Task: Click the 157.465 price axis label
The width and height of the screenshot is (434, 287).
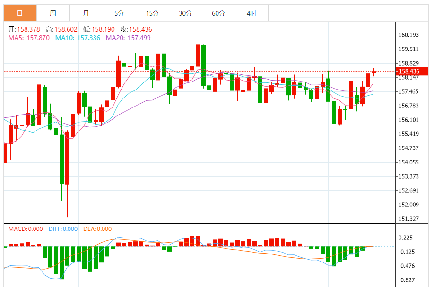Action: point(408,91)
